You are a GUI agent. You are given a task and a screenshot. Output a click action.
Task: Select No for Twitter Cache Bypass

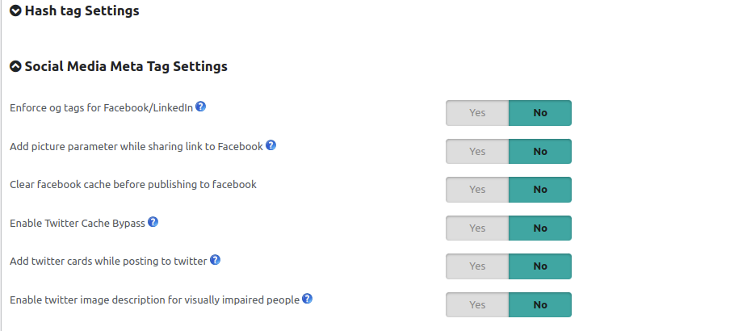pyautogui.click(x=540, y=228)
